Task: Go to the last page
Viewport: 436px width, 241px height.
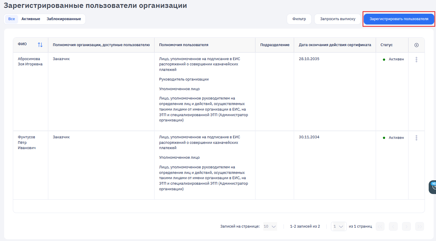Action: tap(420, 226)
